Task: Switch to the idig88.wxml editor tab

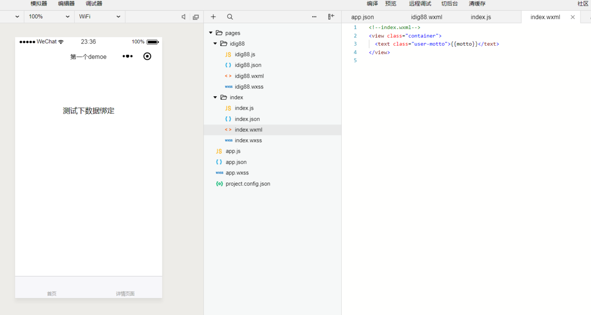Action: coord(427,17)
